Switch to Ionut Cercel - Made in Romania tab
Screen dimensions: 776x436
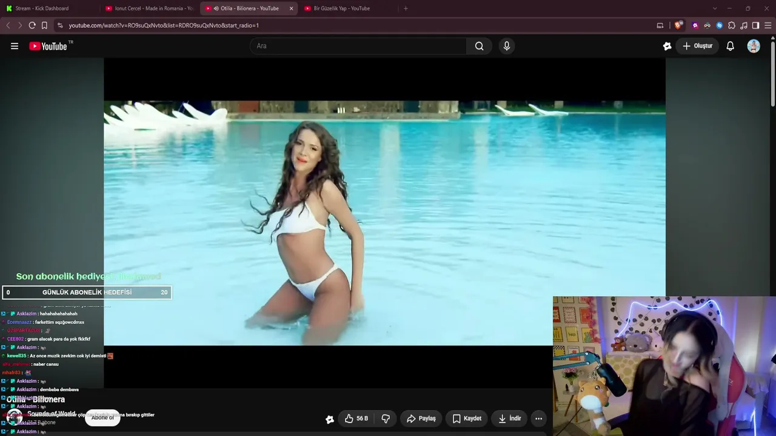click(x=149, y=8)
